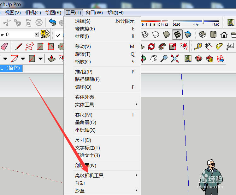Click the Copy icon in toolbar
Viewport: 236px width, 195px height.
tap(17, 23)
